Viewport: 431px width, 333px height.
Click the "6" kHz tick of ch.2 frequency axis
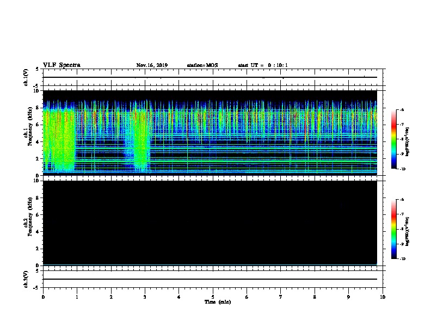click(x=38, y=215)
